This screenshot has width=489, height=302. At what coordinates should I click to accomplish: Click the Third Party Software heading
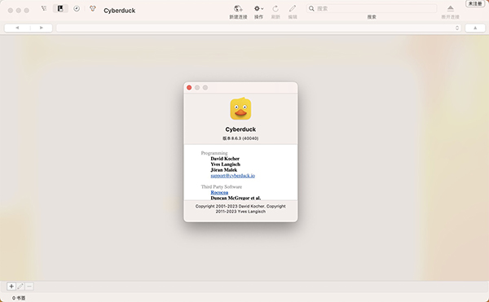222,186
